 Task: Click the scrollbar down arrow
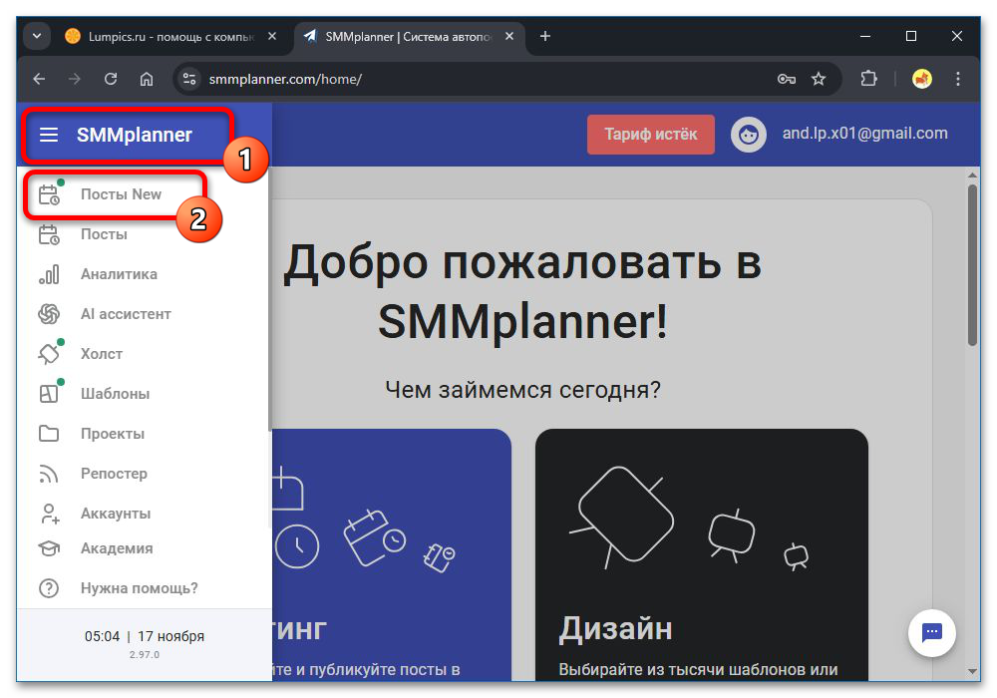point(972,671)
